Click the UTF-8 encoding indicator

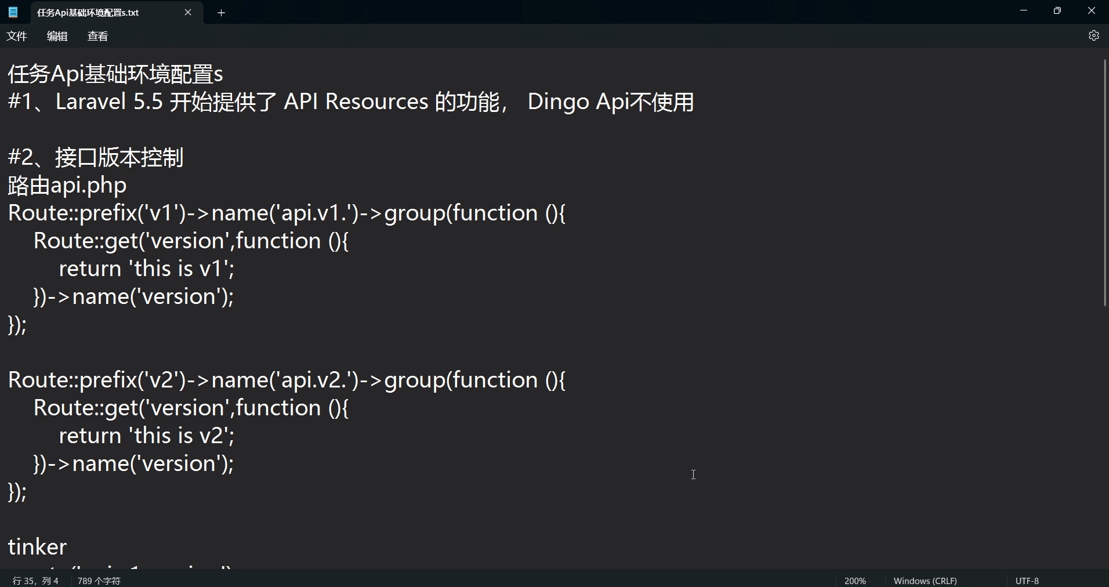tap(1027, 580)
